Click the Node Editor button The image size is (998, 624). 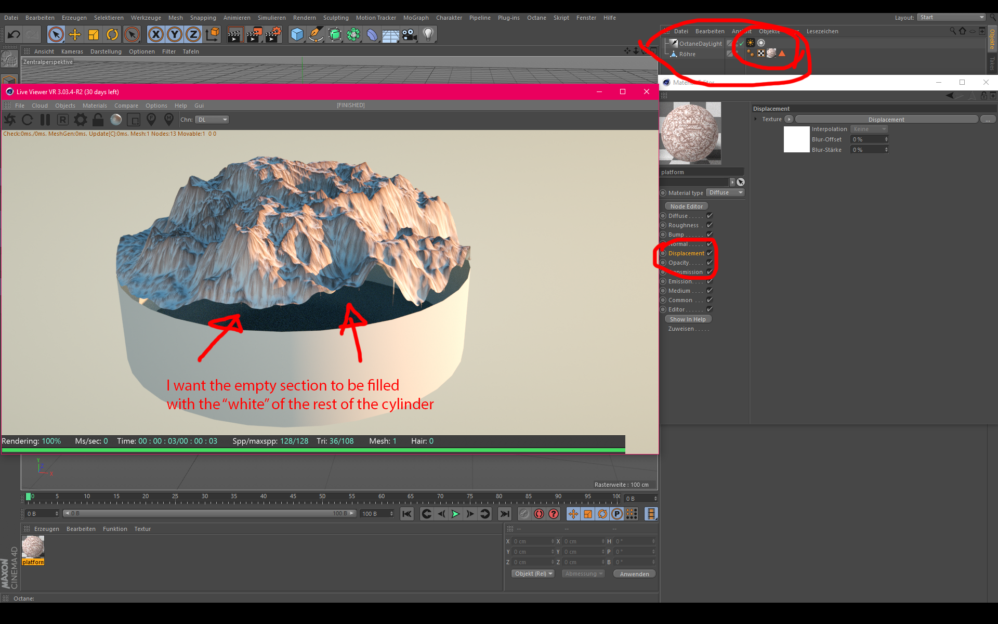[x=686, y=206]
